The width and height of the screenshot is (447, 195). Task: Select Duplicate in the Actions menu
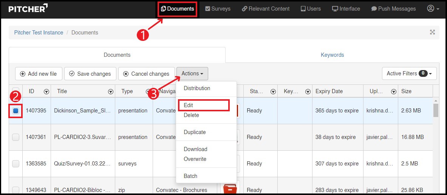point(195,132)
